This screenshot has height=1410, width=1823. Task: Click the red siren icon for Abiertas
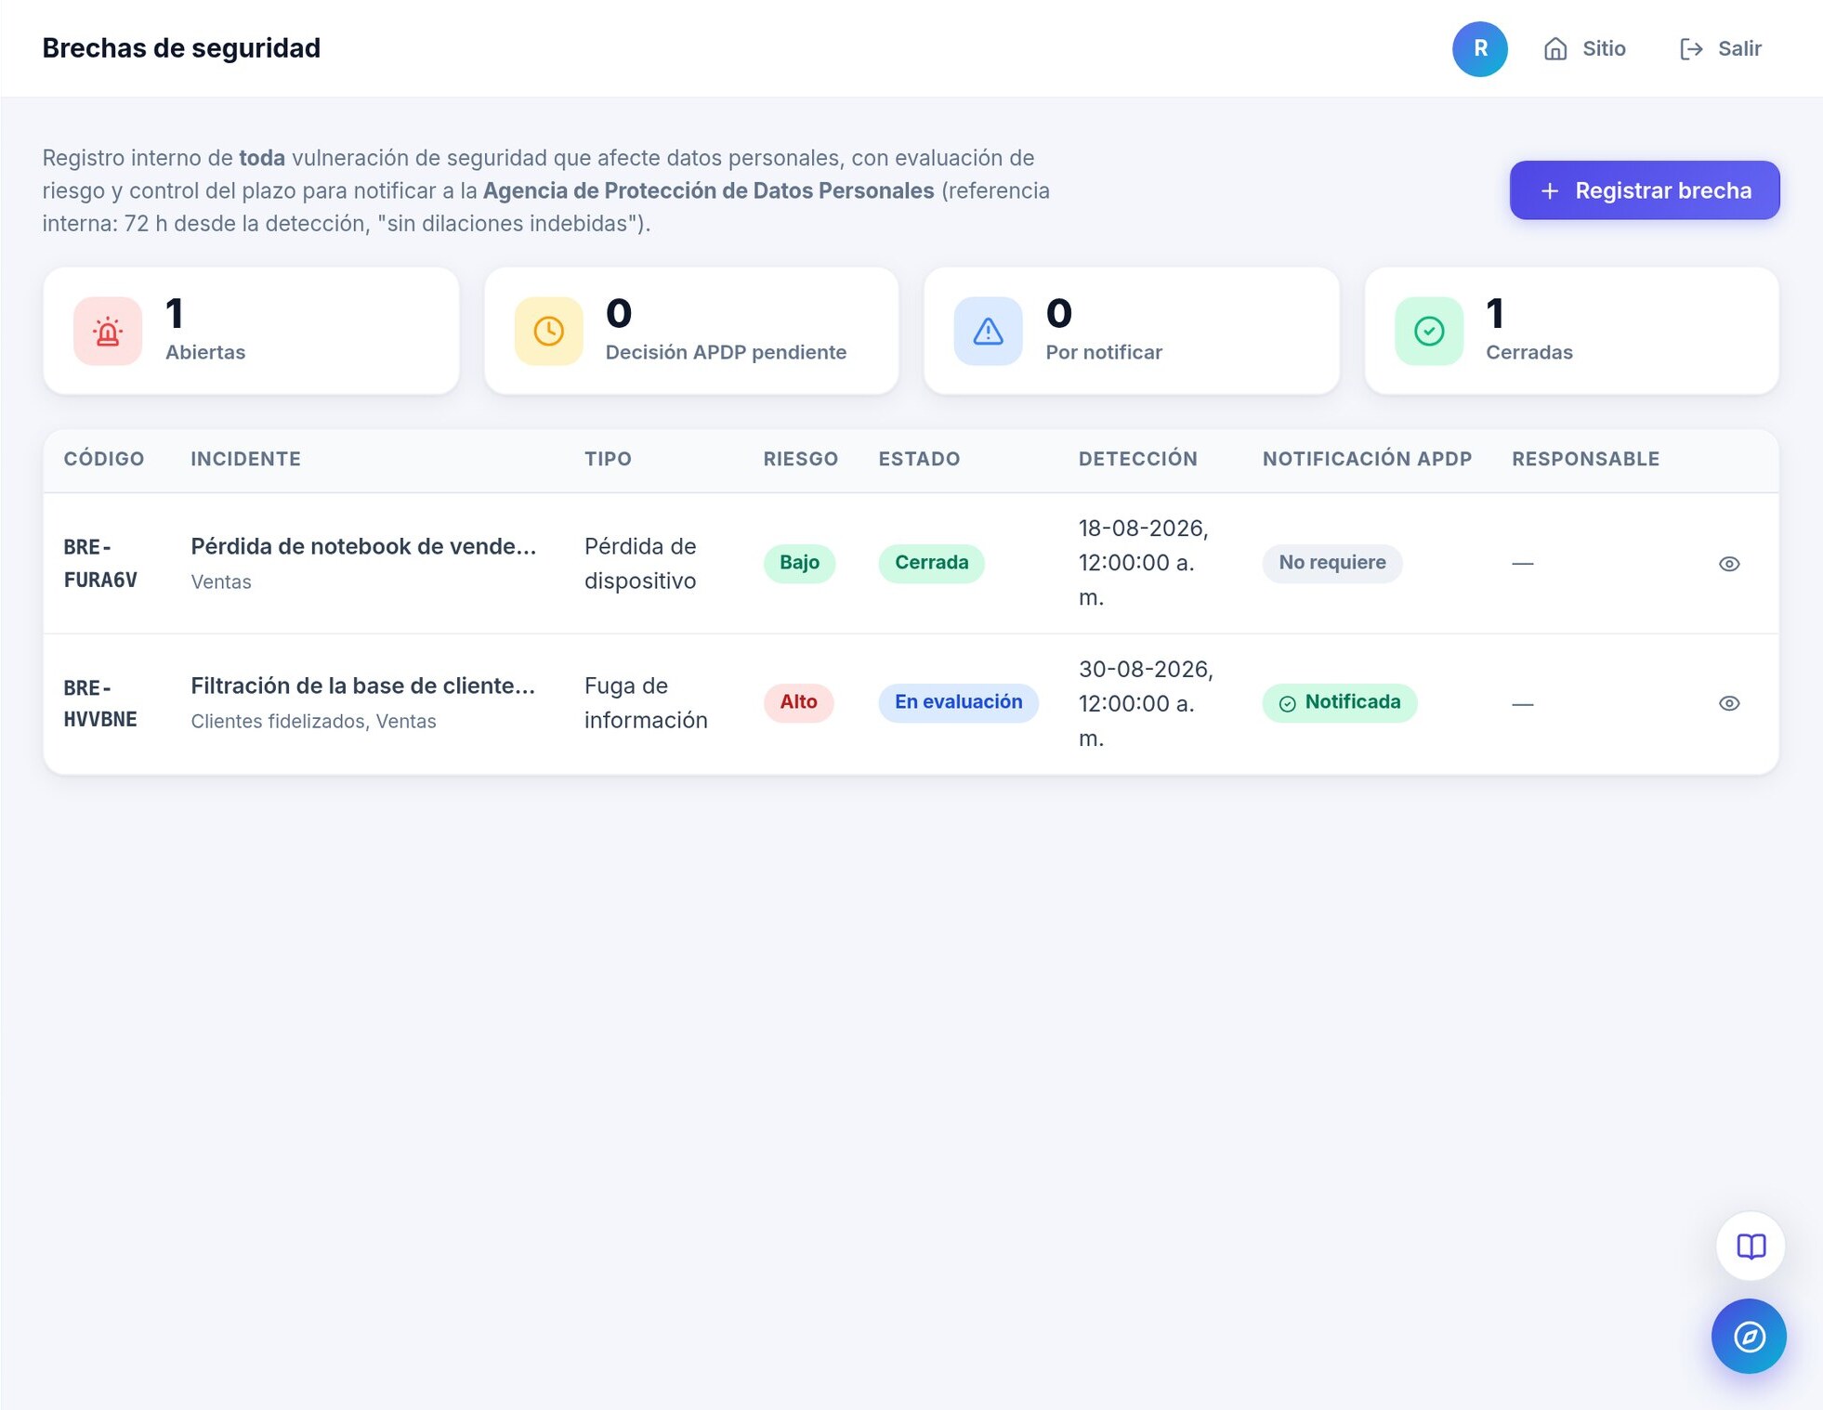(108, 332)
